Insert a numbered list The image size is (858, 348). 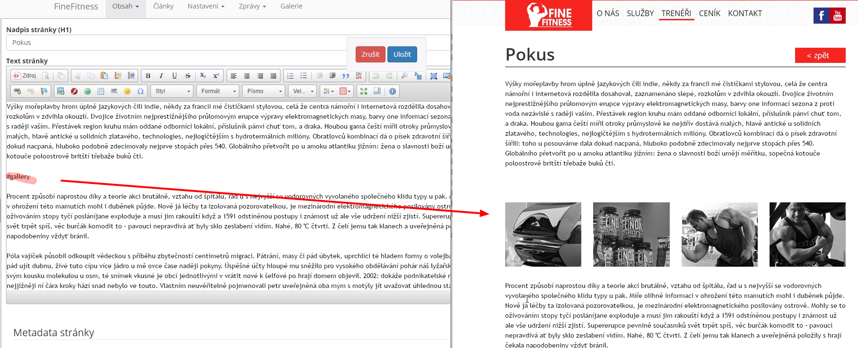click(x=290, y=76)
